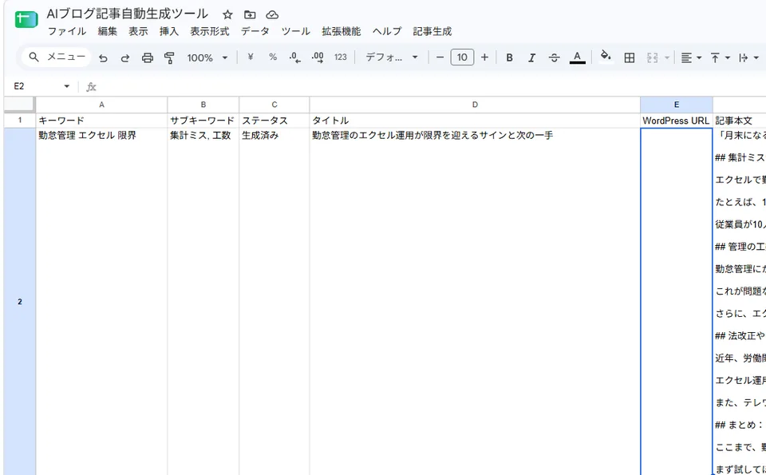
Task: Format as currency with the ¥ button
Action: pyautogui.click(x=251, y=57)
